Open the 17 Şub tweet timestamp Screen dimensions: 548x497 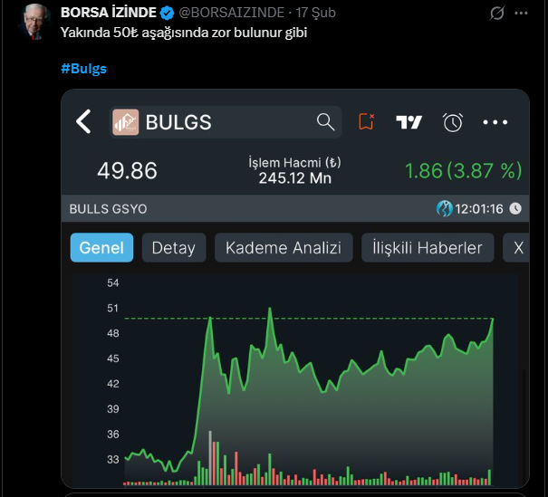315,13
